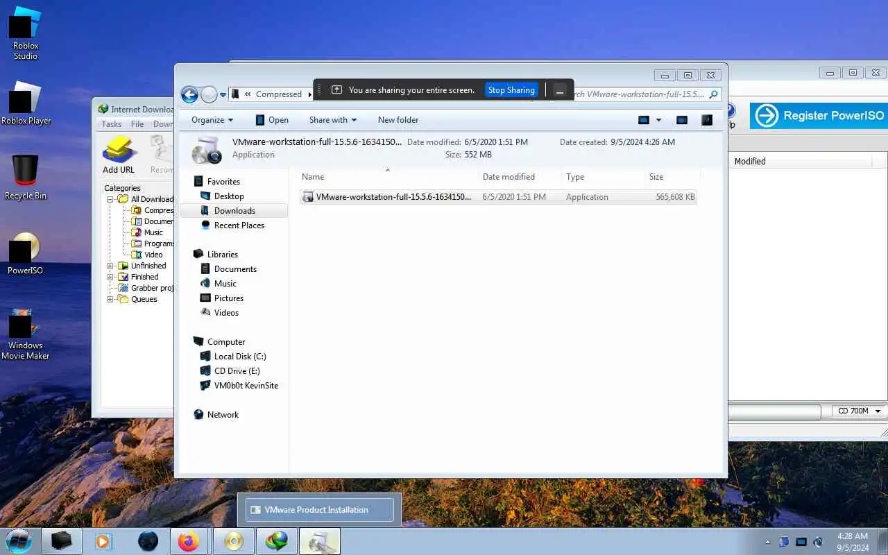Show the preview pane

(x=682, y=120)
